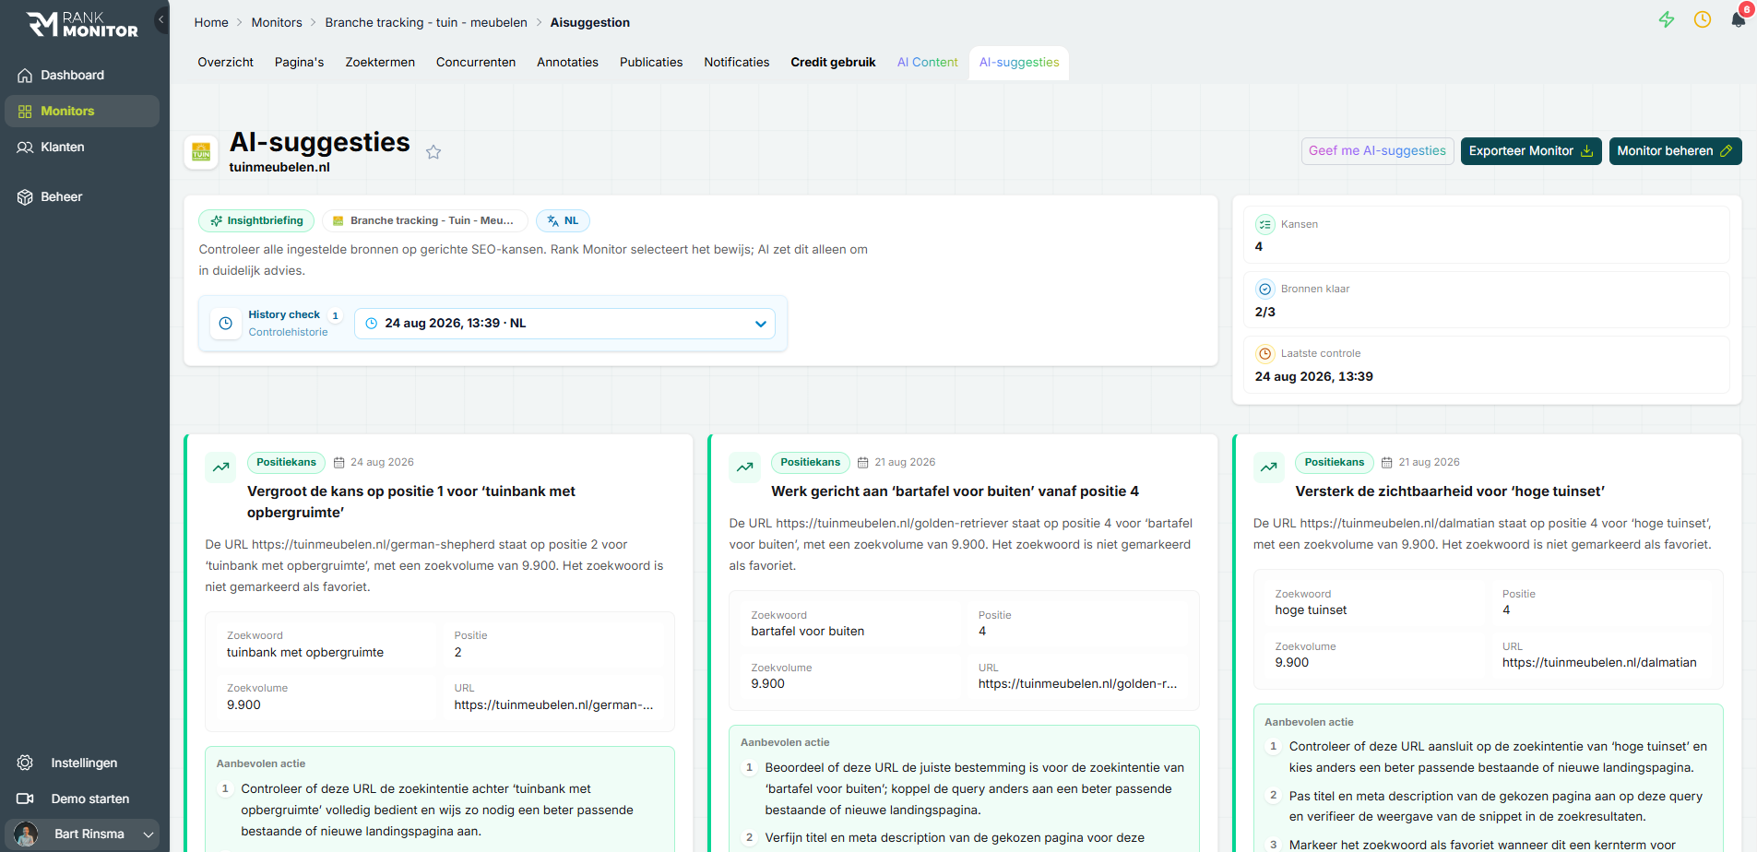Click the Bronnen klaar value 2/3
This screenshot has width=1757, height=852.
pos(1265,312)
